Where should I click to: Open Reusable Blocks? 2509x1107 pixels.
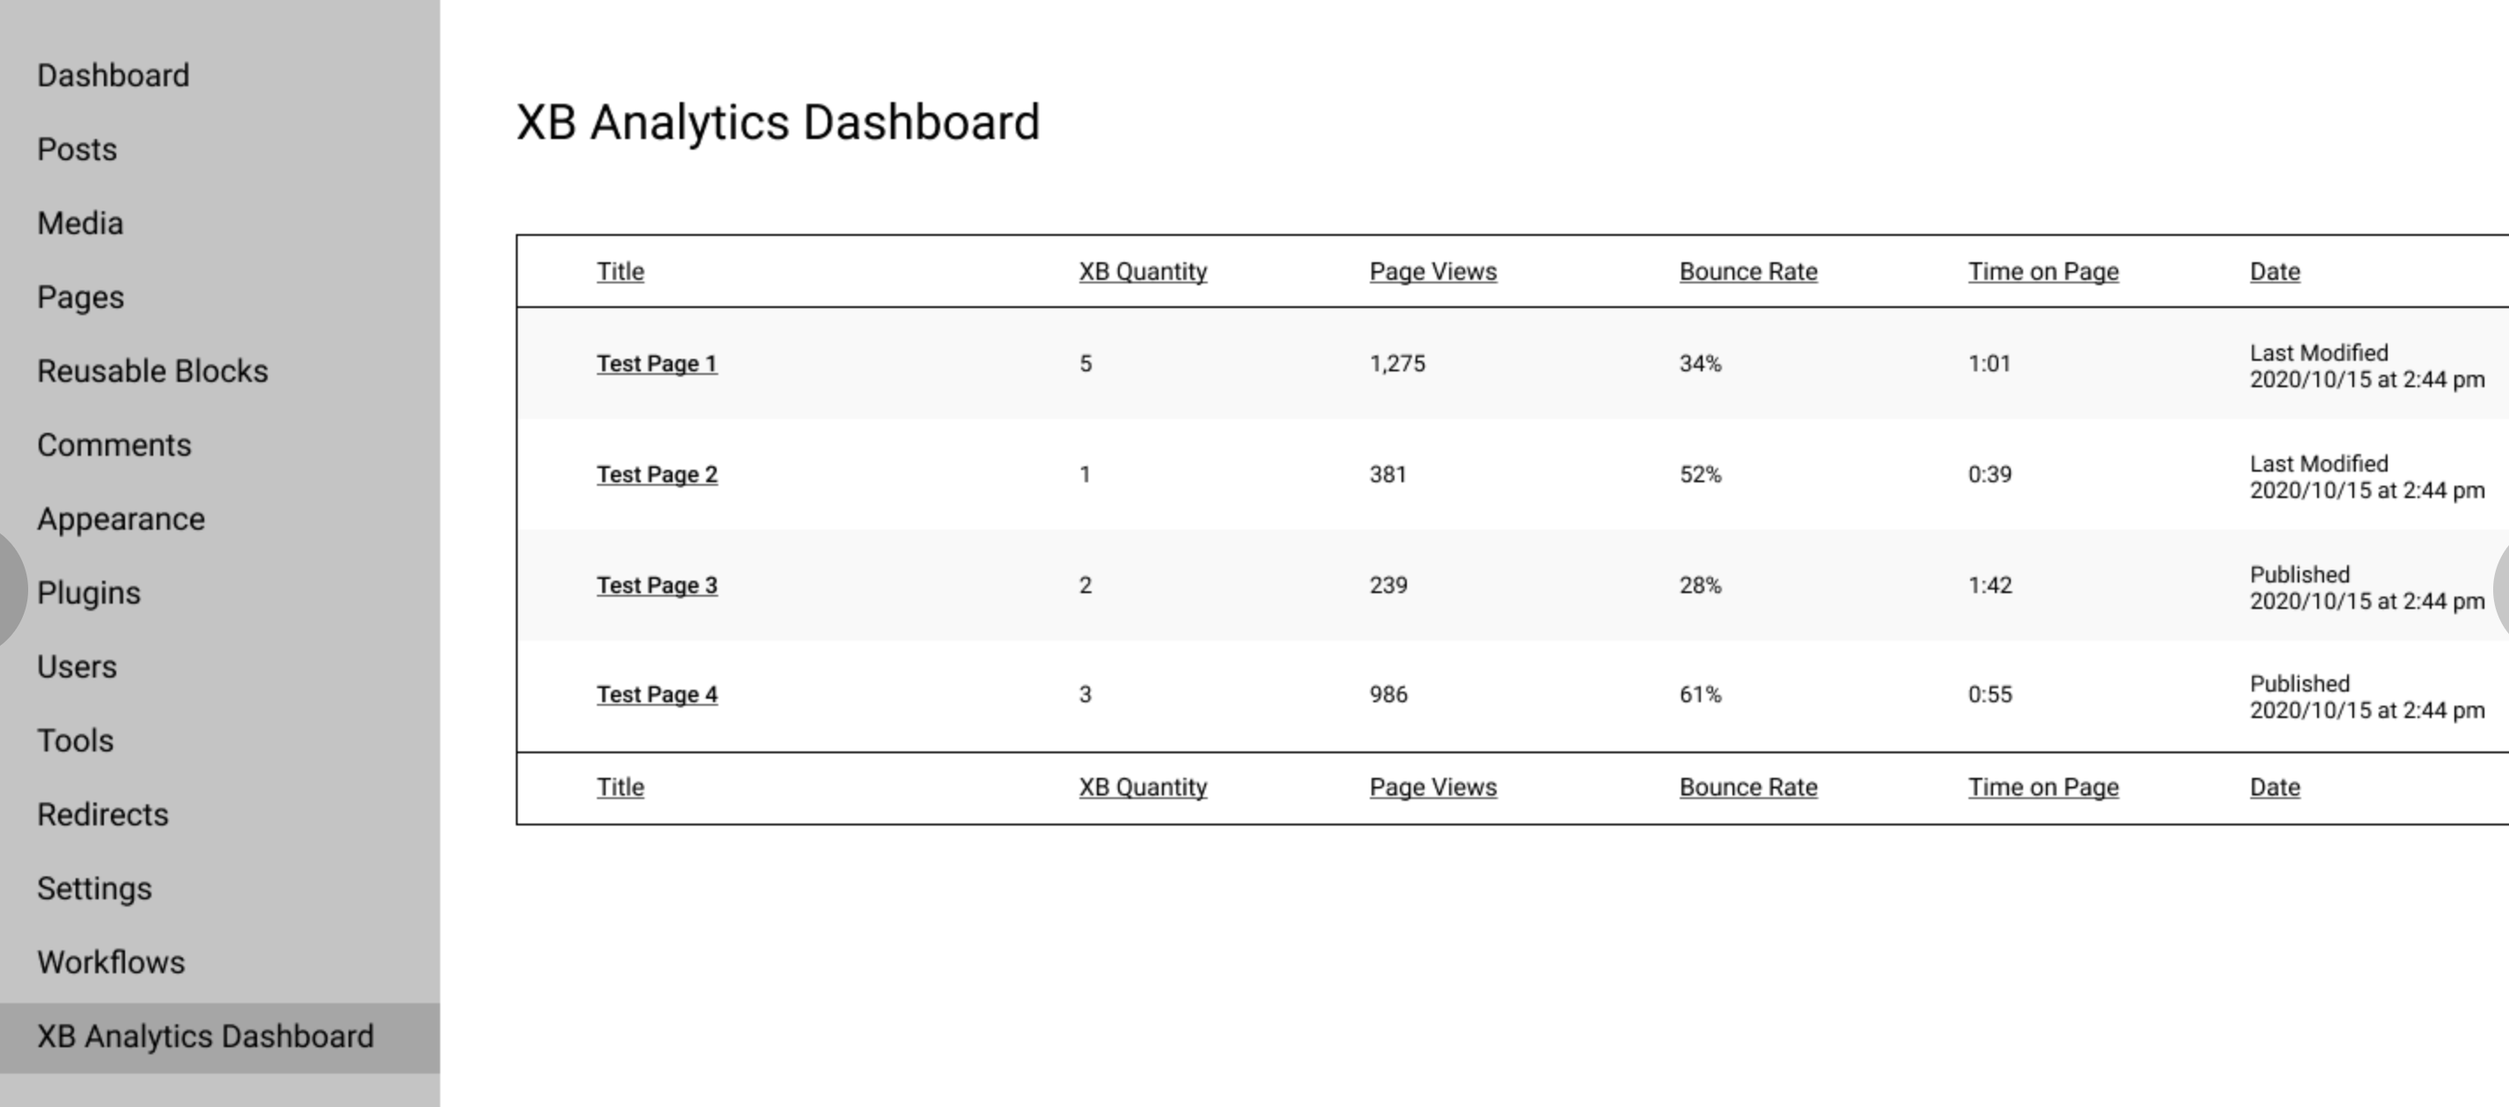(x=153, y=370)
